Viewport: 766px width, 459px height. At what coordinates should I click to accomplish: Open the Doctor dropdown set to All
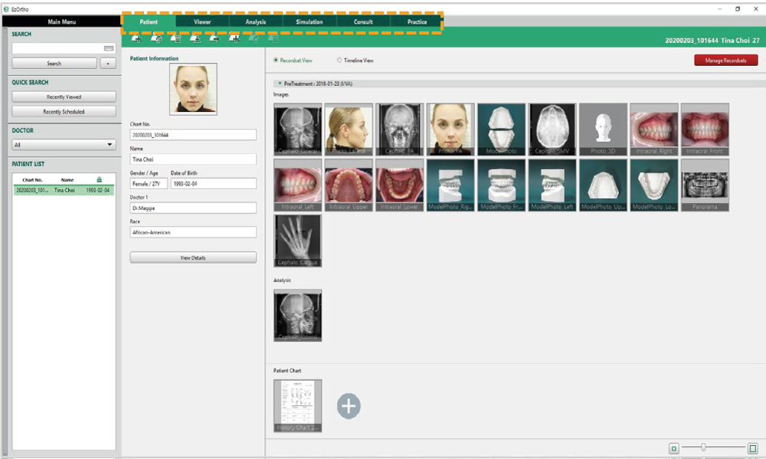(x=64, y=144)
